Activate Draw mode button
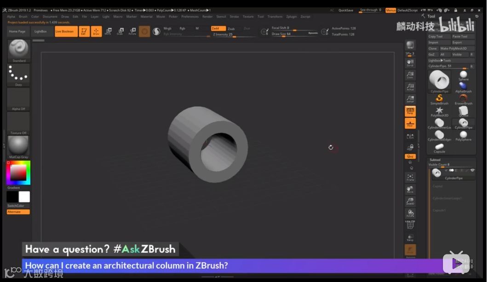Viewport: 488px width, 282px height. pyautogui.click(x=96, y=31)
